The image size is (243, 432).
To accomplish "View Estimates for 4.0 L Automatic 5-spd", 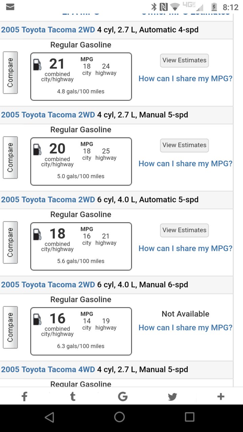I will [184, 230].
